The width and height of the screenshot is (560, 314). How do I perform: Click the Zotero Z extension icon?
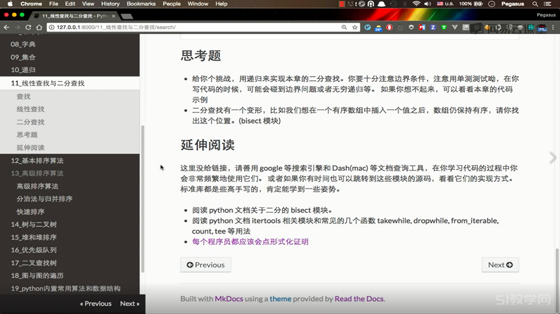tap(433, 27)
